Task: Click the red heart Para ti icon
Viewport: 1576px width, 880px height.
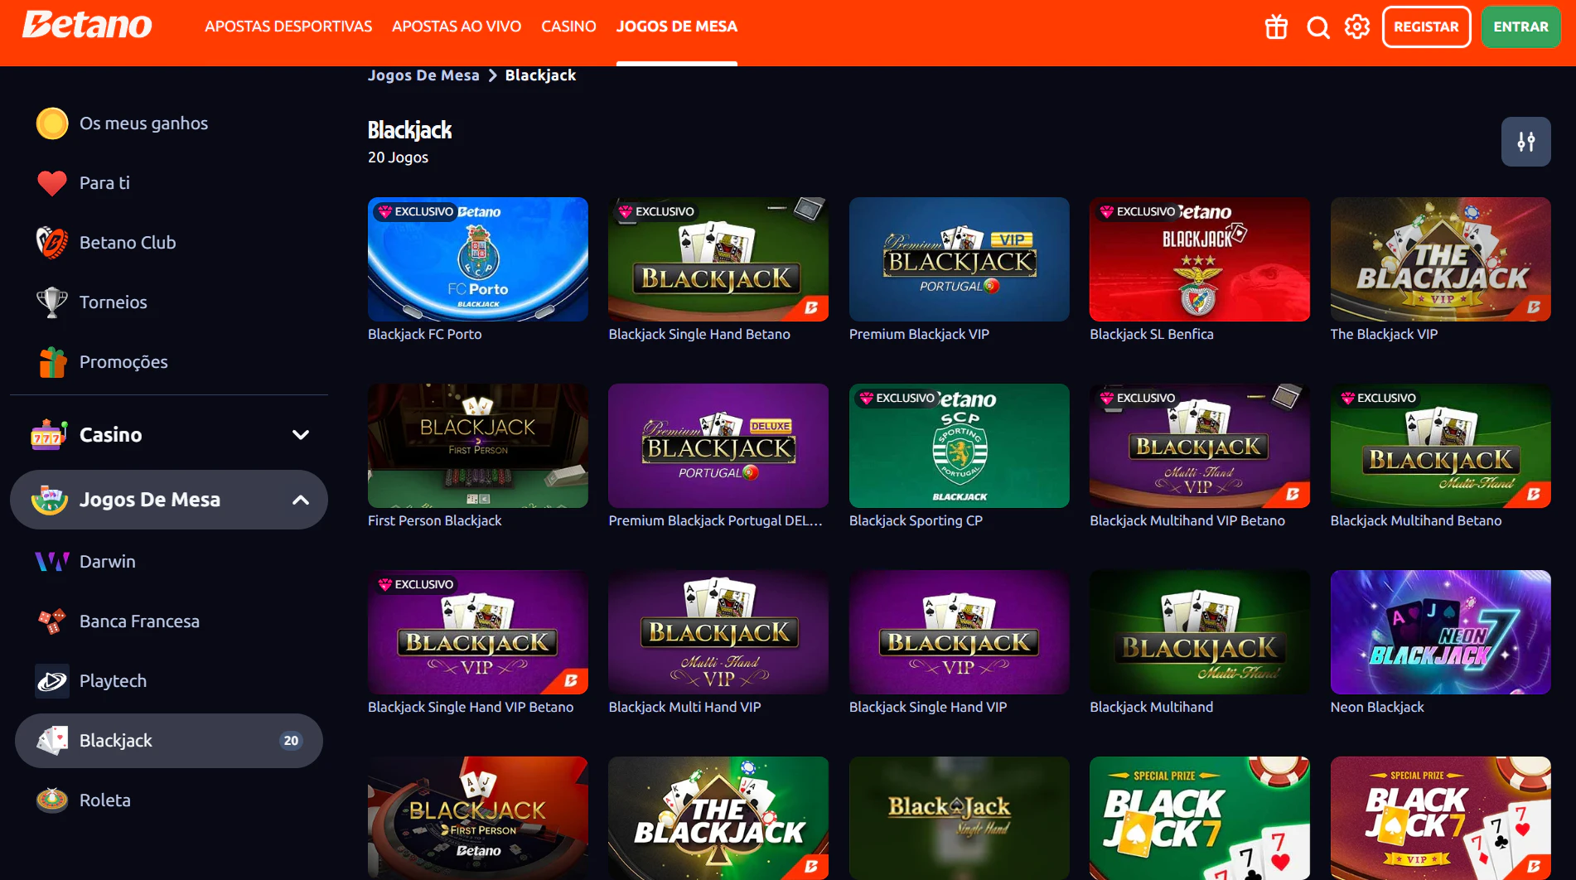Action: click(x=52, y=183)
